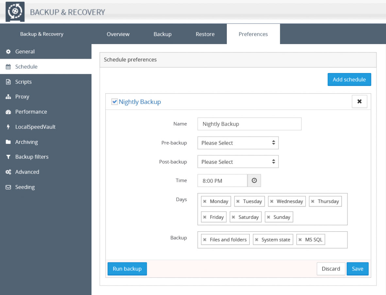Remove MS SQL from backup selection

click(300, 239)
